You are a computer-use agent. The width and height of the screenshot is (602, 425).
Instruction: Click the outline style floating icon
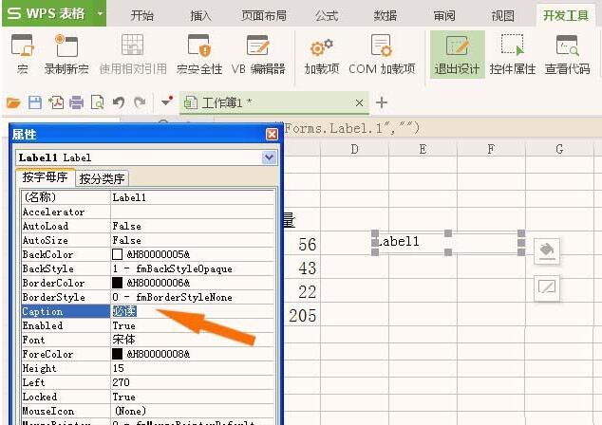point(547,287)
